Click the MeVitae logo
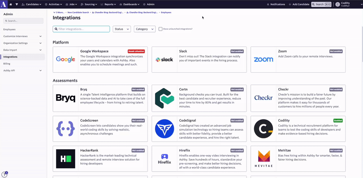The height and width of the screenshot is (178, 363). click(x=264, y=159)
